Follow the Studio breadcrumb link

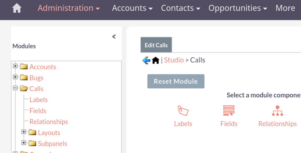pyautogui.click(x=174, y=60)
